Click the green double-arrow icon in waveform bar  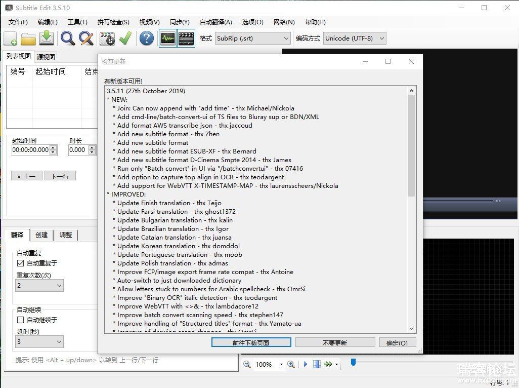click(328, 364)
